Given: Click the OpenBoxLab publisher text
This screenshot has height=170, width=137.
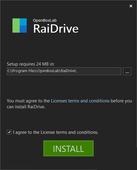Looking at the screenshot, I should pyautogui.click(x=45, y=20).
